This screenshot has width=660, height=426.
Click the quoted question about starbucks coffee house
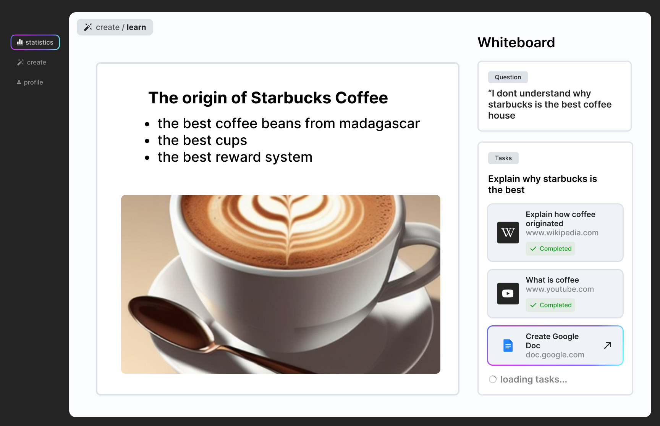coord(550,104)
